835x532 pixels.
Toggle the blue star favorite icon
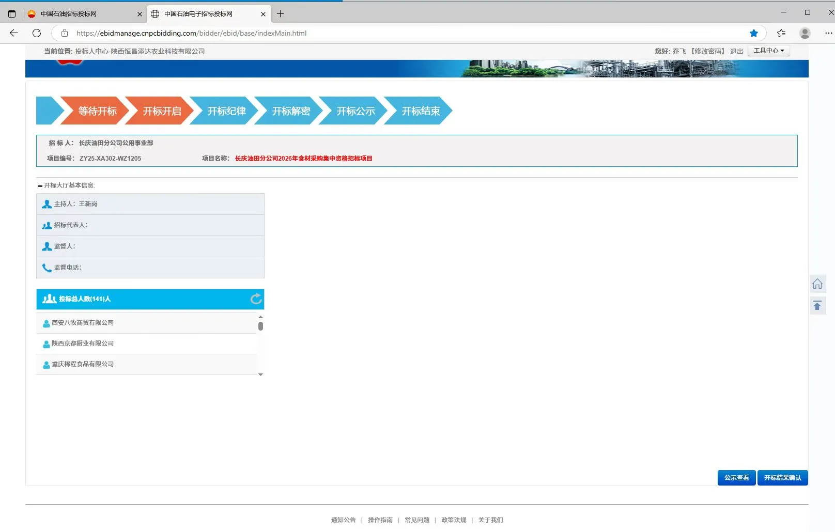click(754, 33)
